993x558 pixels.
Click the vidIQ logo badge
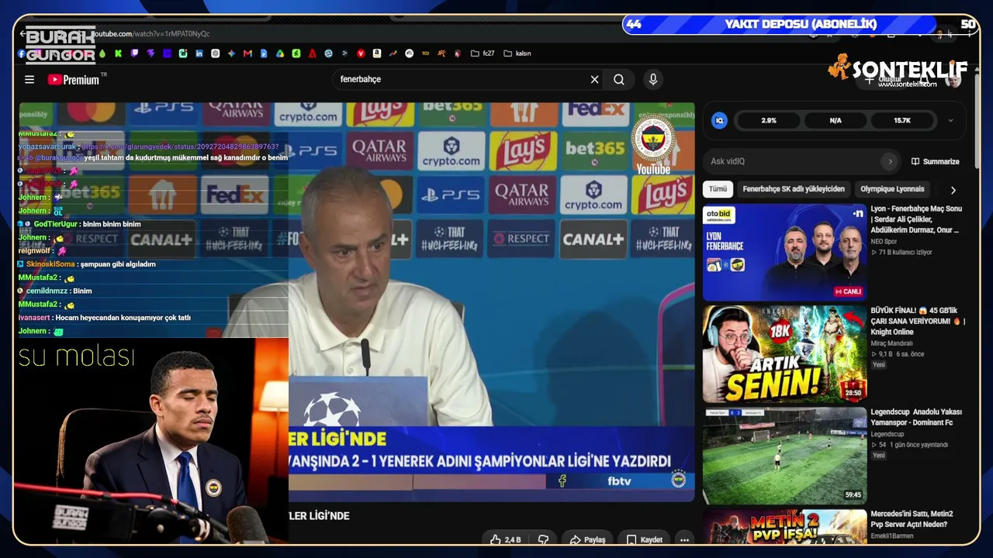click(x=719, y=120)
